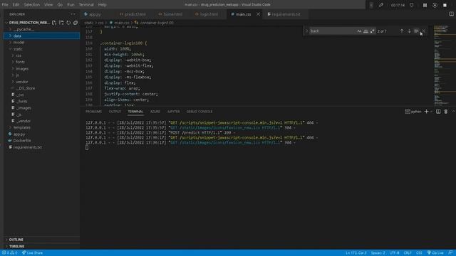Refresh the Explorer file tree
This screenshot has height=256, width=456.
coord(68,23)
